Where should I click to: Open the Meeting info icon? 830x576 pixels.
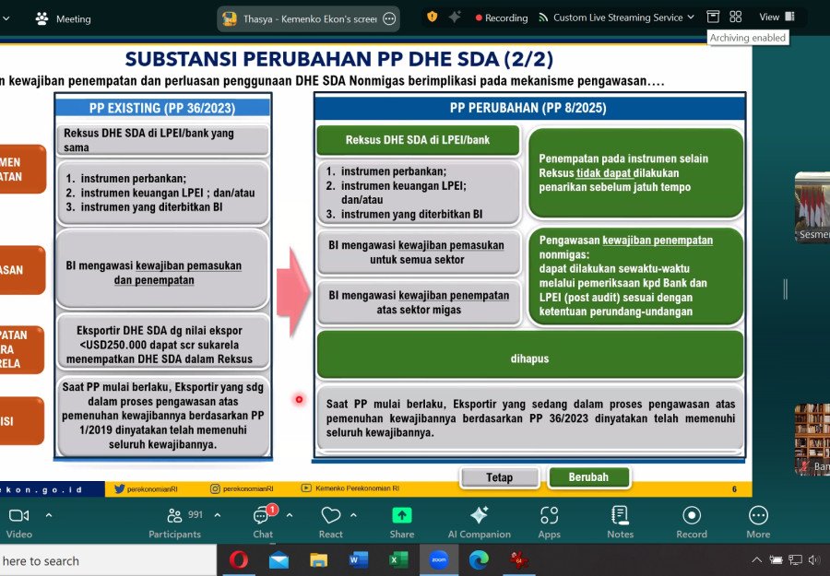click(x=41, y=18)
